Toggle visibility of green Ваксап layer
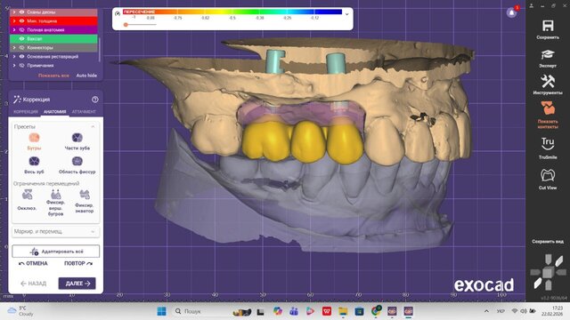The image size is (570, 320). point(21,38)
